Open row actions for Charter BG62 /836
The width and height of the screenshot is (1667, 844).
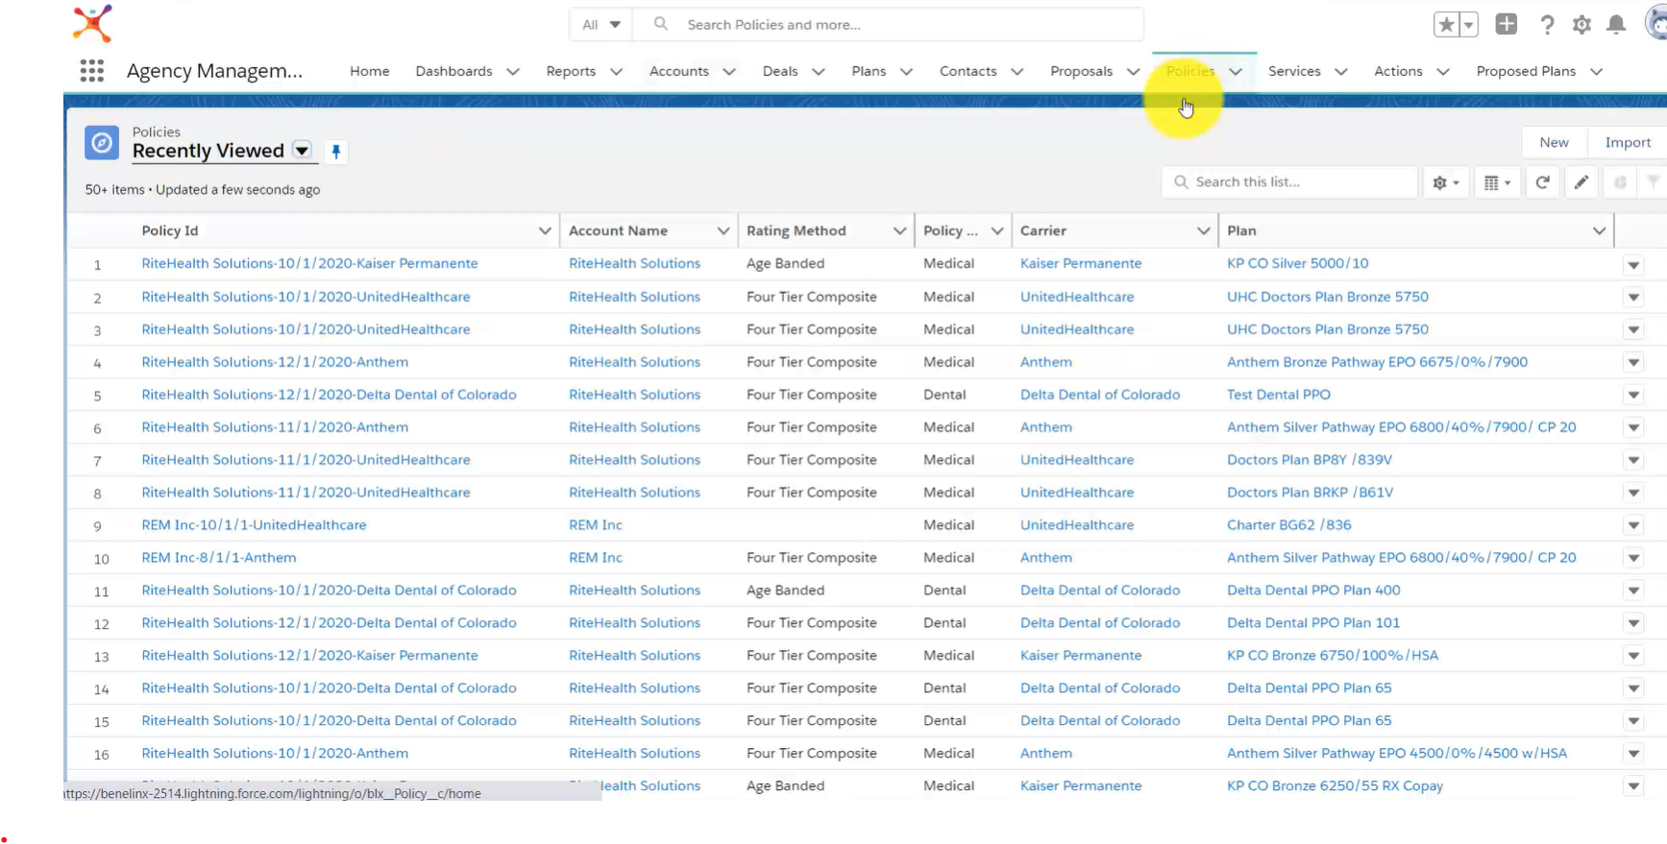click(x=1633, y=525)
